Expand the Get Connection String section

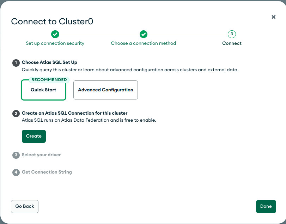pyautogui.click(x=47, y=172)
